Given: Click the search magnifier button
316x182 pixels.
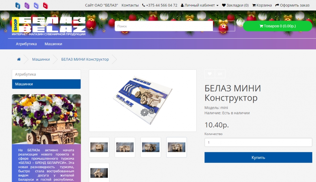Looking at the screenshot, I should [x=224, y=26].
